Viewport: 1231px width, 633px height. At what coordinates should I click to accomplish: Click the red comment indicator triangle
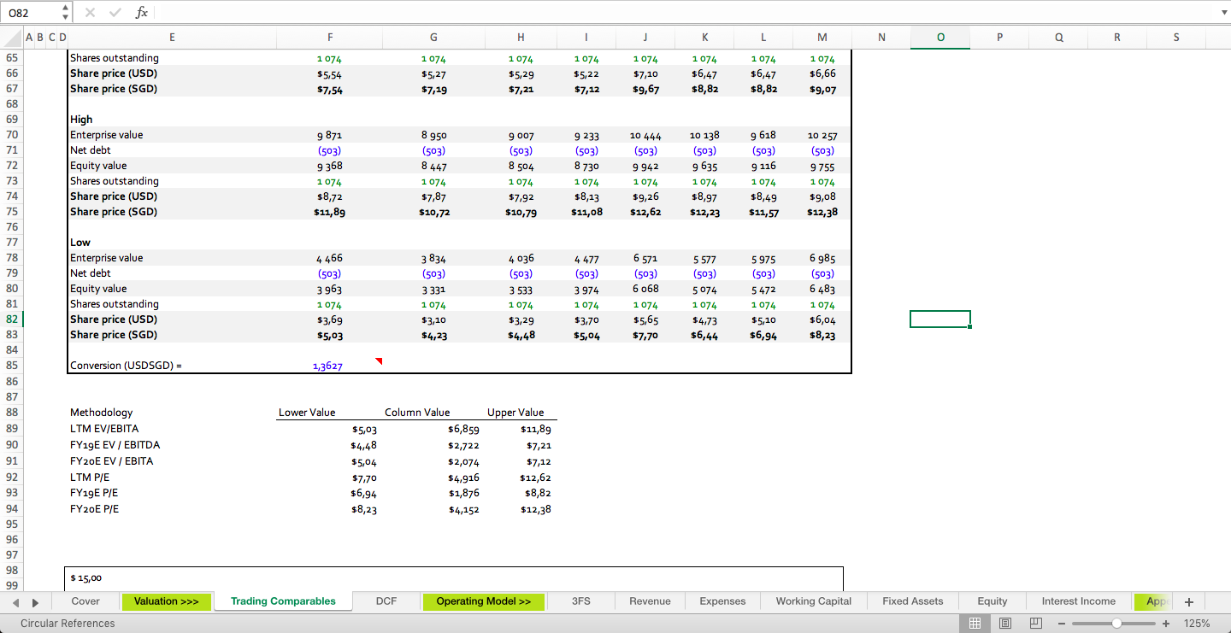coord(379,361)
